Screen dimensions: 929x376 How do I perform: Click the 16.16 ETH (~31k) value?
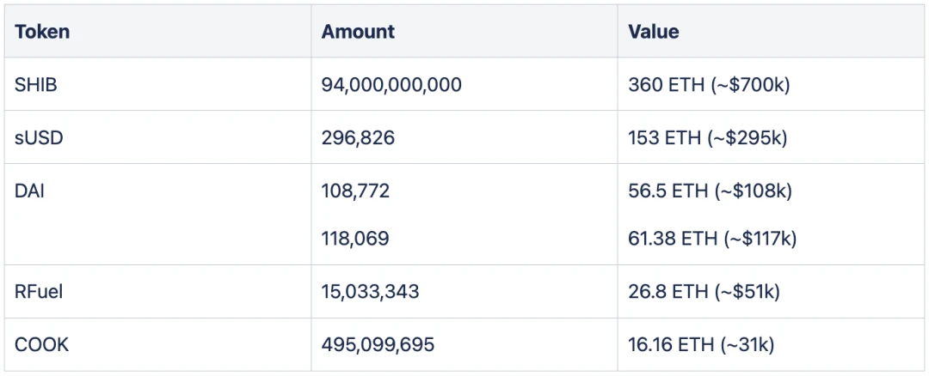tap(701, 345)
